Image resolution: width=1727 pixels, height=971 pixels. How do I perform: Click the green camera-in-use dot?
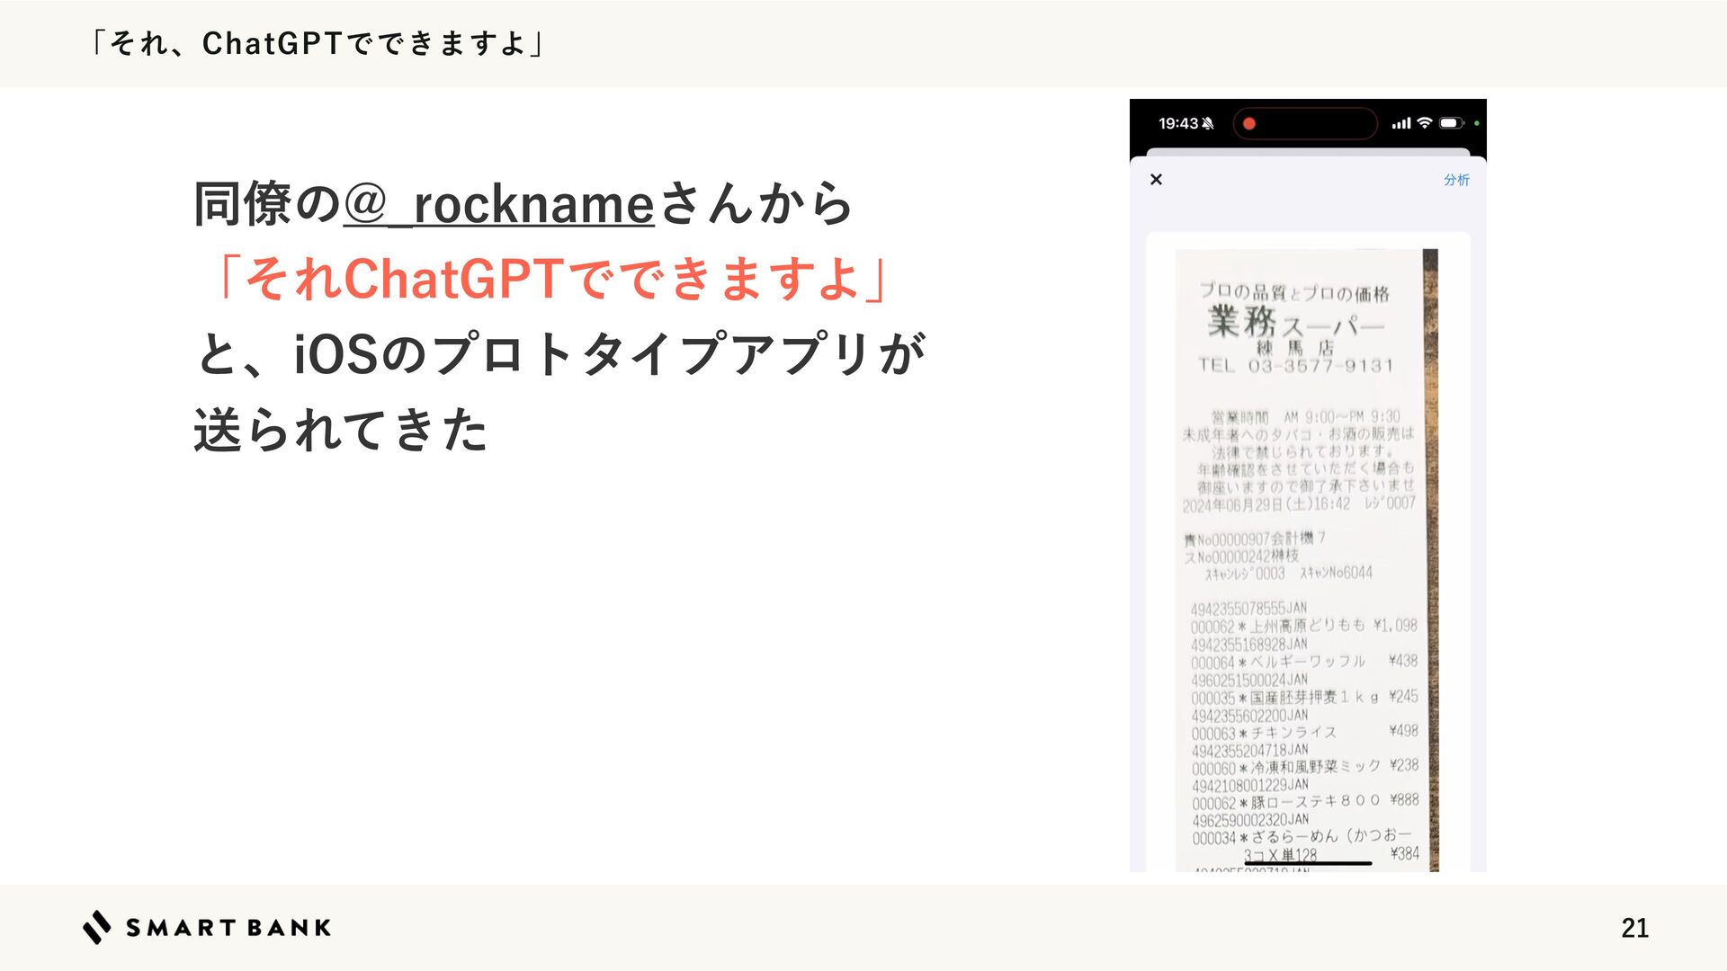[1477, 123]
